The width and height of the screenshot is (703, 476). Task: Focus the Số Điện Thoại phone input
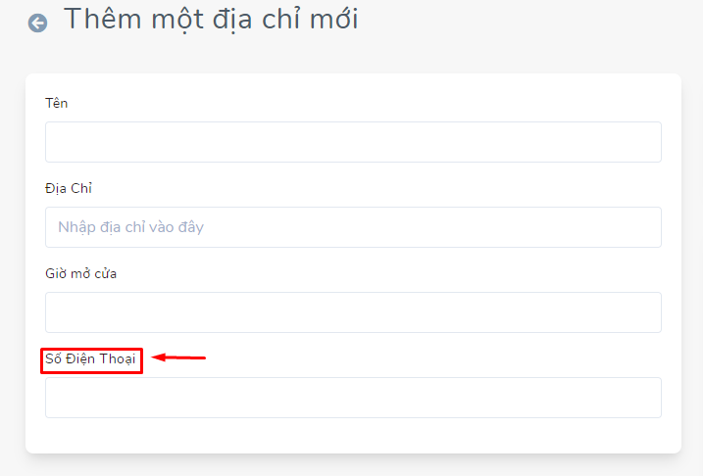point(353,398)
